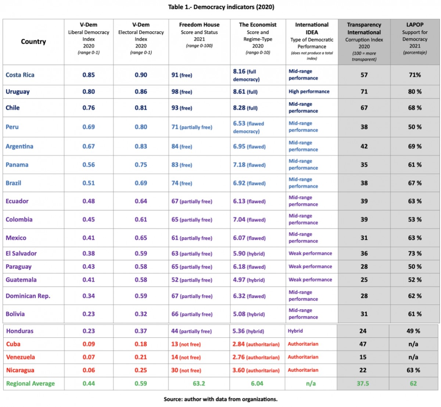The height and width of the screenshot is (407, 441).
Task: Select regional average corruption index 37.5
Action: (363, 383)
